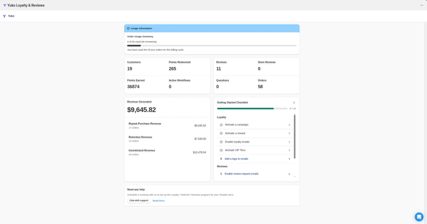Image resolution: width=427 pixels, height=224 pixels.
Task: Click the Reviews section heading in checklist
Action: (222, 166)
